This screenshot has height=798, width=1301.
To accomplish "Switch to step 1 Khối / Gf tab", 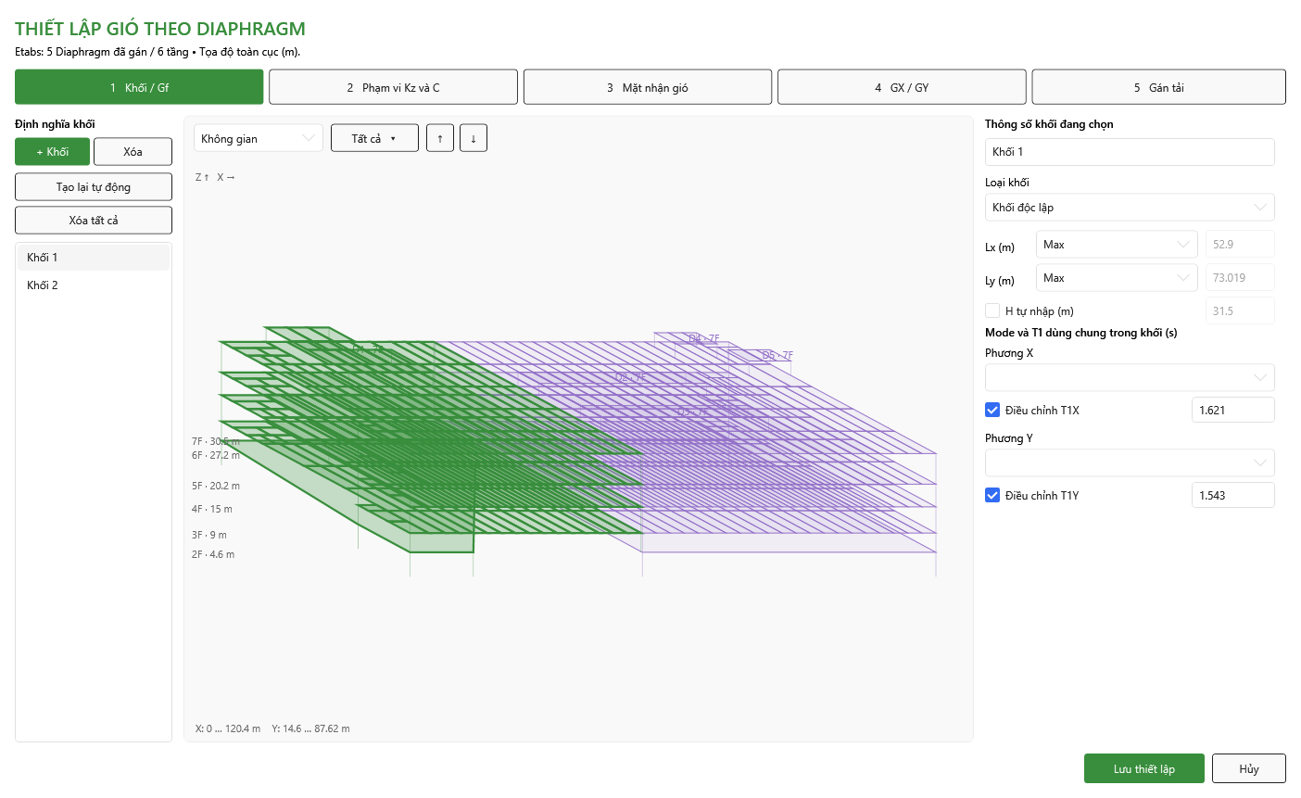I will (x=139, y=87).
